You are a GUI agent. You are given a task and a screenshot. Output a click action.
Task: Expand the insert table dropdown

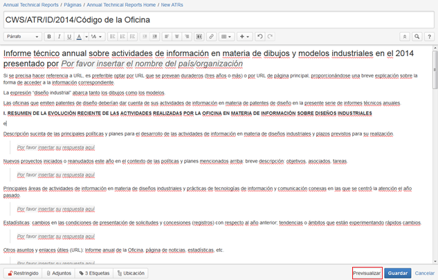coord(226,36)
